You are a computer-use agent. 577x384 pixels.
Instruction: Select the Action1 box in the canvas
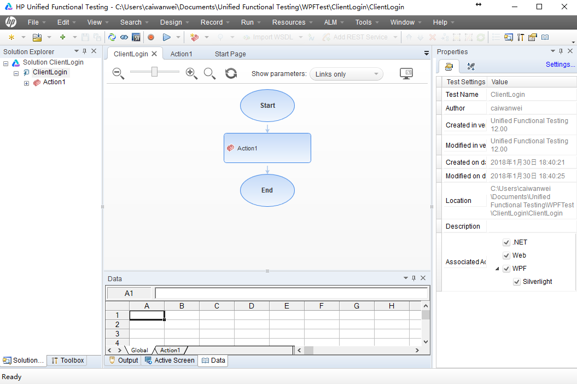267,148
